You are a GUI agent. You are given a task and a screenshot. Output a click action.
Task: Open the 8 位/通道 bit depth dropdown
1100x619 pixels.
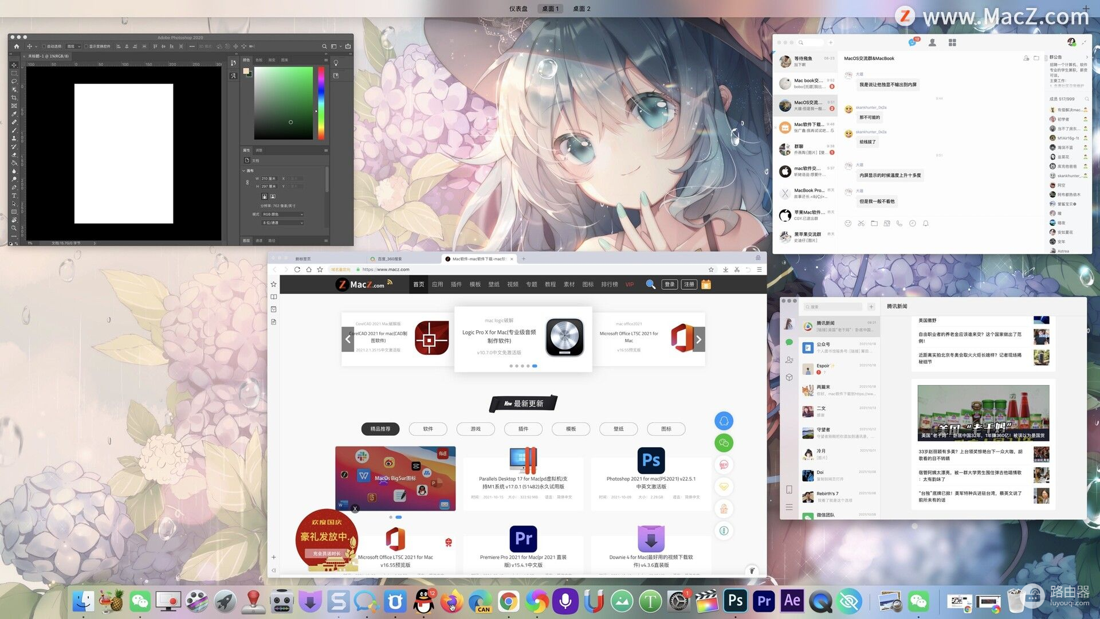click(x=282, y=223)
